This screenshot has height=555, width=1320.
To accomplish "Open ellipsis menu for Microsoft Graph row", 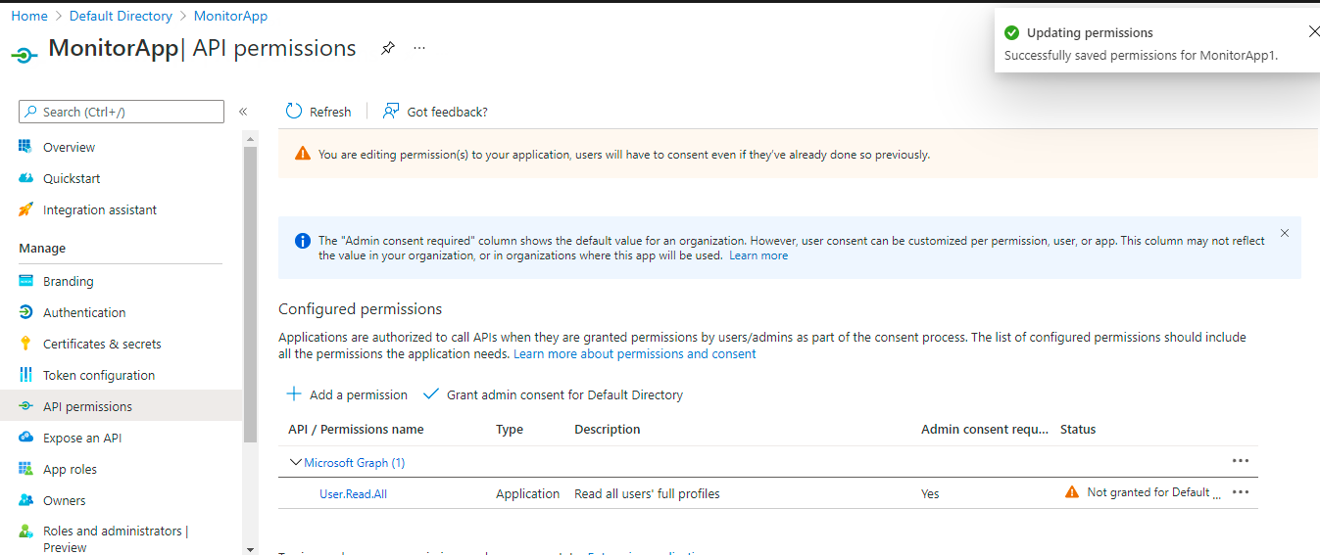I will 1241,460.
